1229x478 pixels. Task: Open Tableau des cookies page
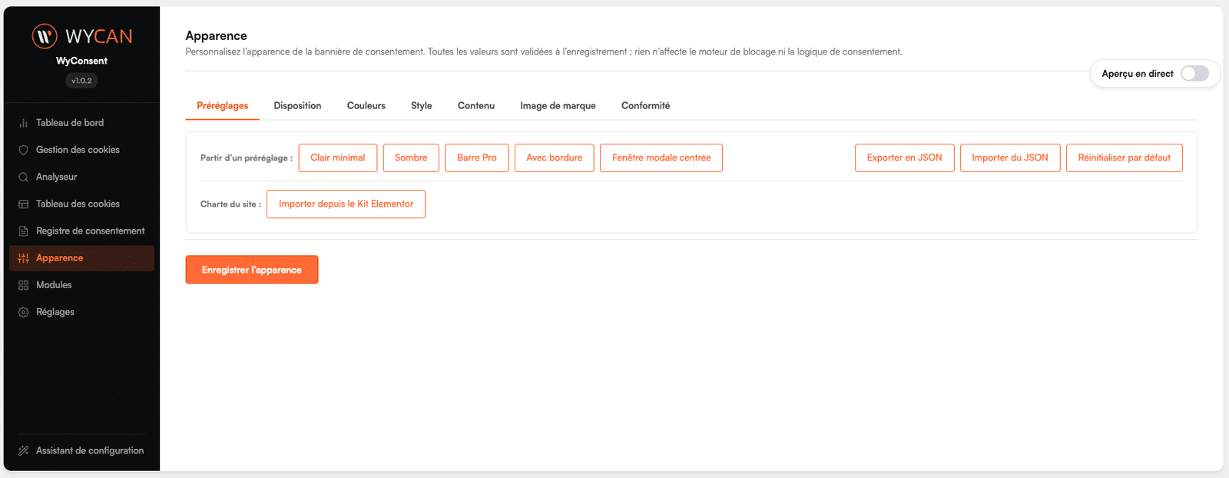[x=81, y=204]
